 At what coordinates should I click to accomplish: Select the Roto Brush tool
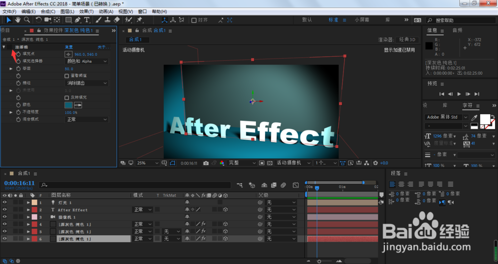[128, 20]
